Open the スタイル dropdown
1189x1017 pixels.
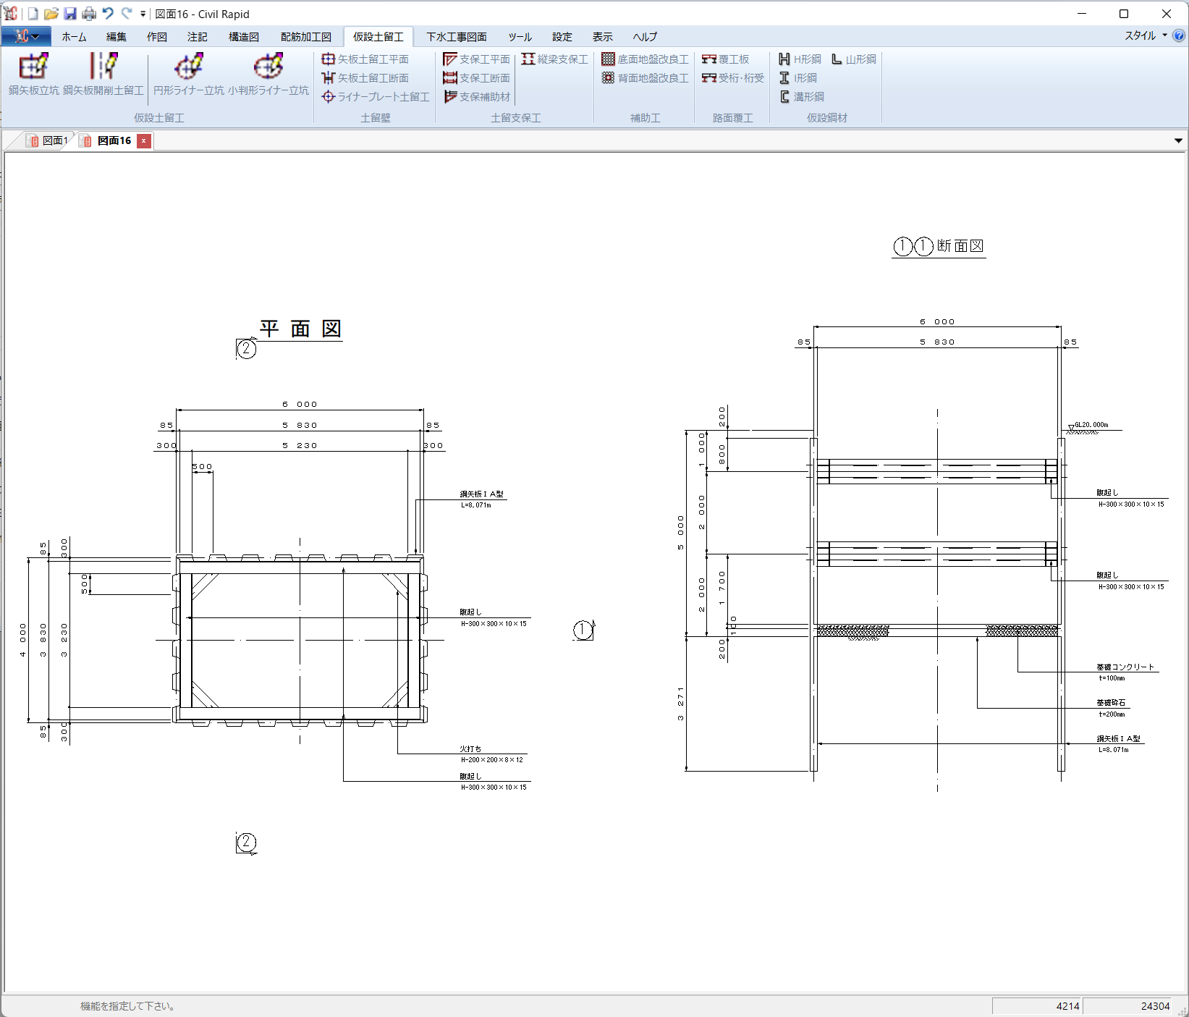point(1145,35)
